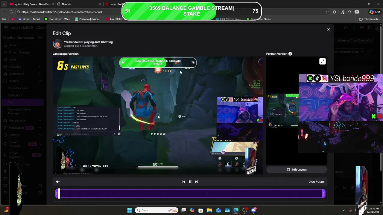Skip to next frame in clip
Image resolution: width=383 pixels, height=215 pixels.
point(196,182)
